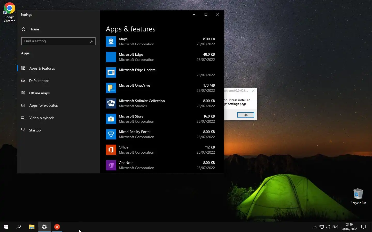
Task: Select the Office entry name
Action: (123, 147)
